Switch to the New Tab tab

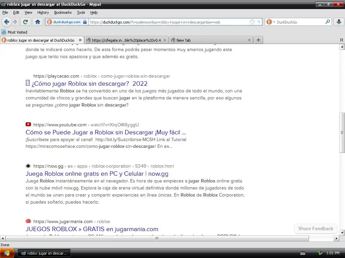pos(211,40)
